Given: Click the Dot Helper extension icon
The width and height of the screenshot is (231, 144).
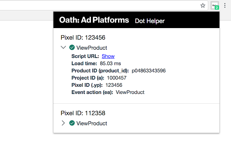Looking at the screenshot, I should click(x=215, y=5).
